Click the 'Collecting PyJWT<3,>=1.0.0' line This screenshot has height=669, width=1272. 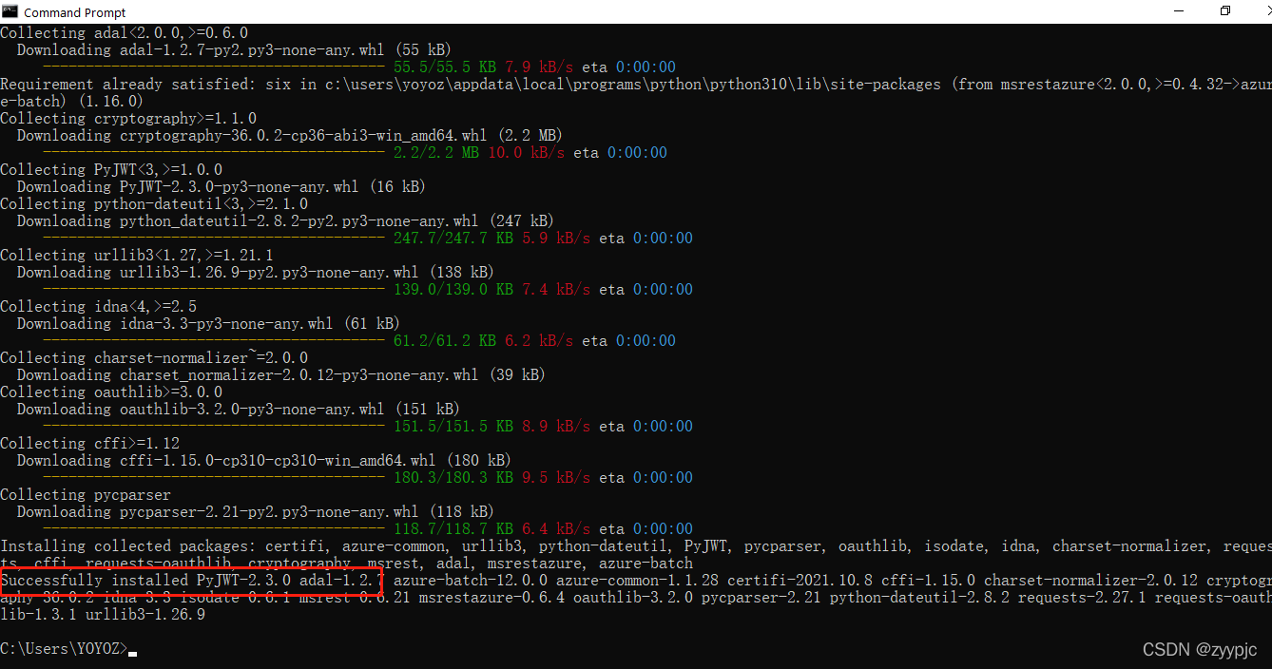coord(111,170)
